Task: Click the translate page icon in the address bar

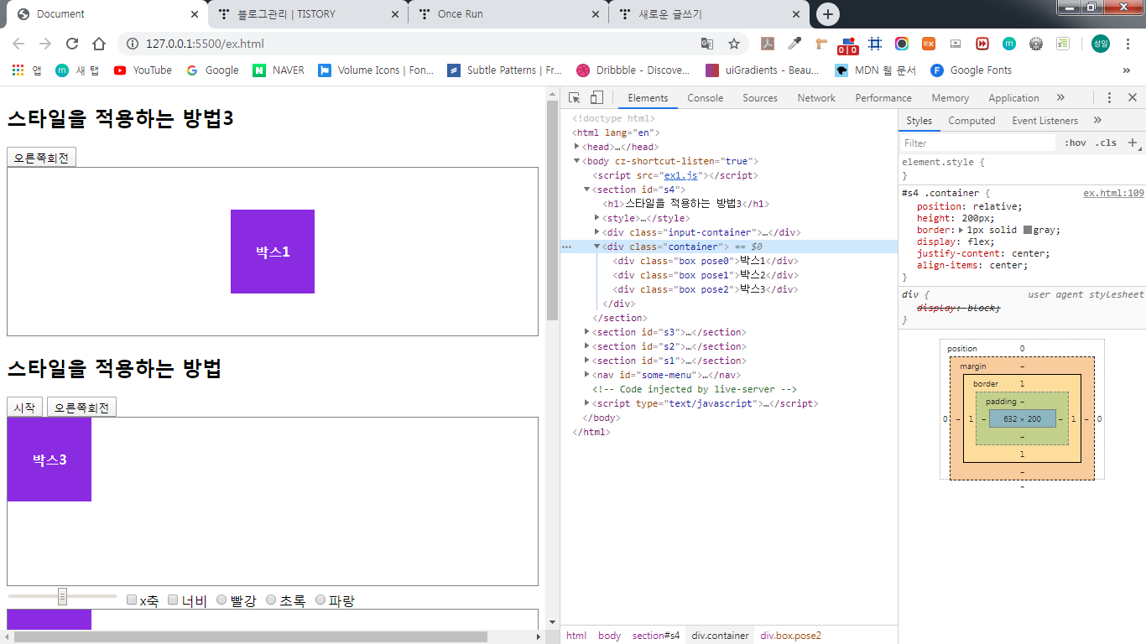Action: pyautogui.click(x=707, y=44)
